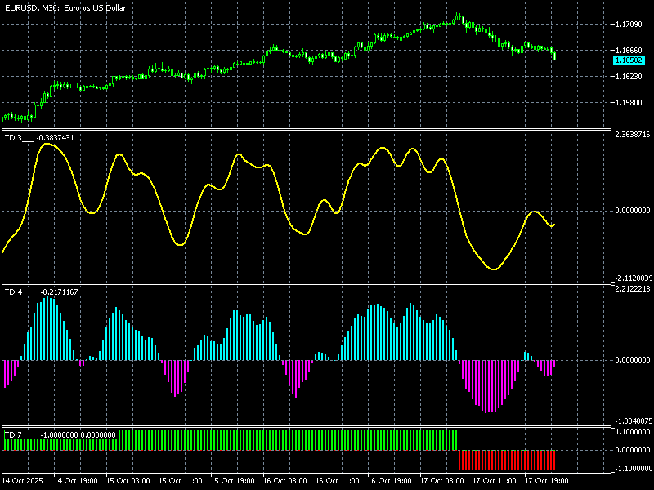Click the 14 Oct 2025 date label
Viewport: 654px width, 490px height.
tap(23, 481)
